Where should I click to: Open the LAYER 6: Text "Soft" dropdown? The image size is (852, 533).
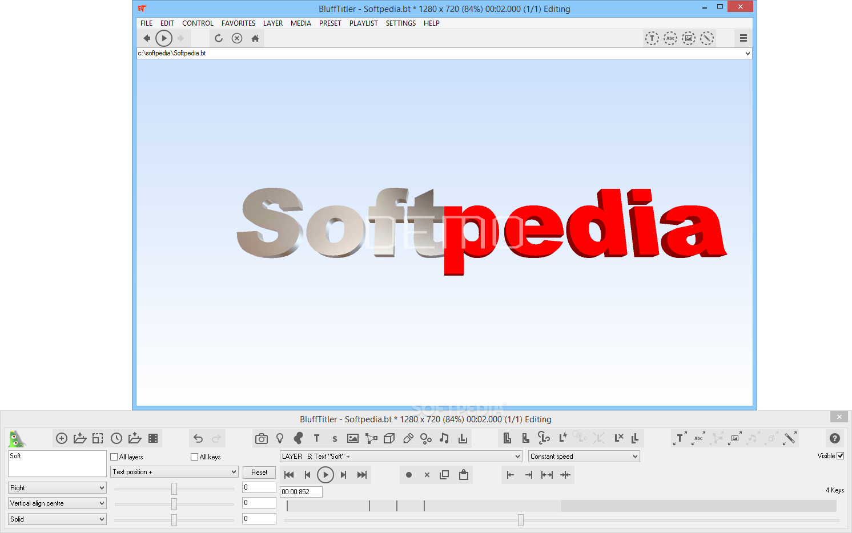point(401,457)
